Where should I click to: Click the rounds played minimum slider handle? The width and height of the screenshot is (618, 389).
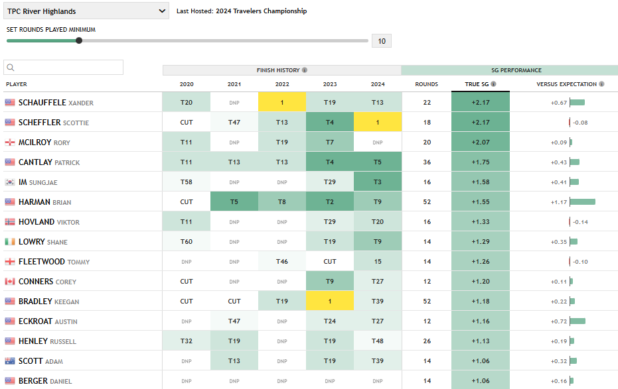coord(79,40)
